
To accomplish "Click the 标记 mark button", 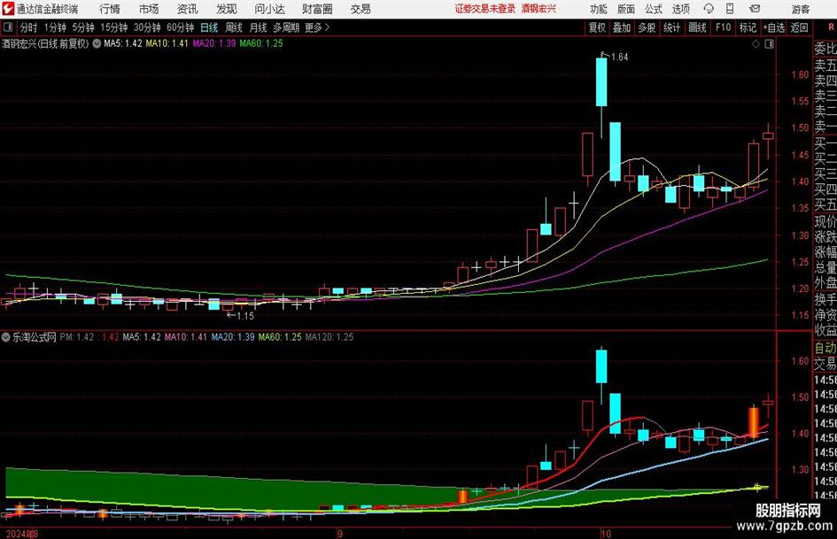I will 748,27.
